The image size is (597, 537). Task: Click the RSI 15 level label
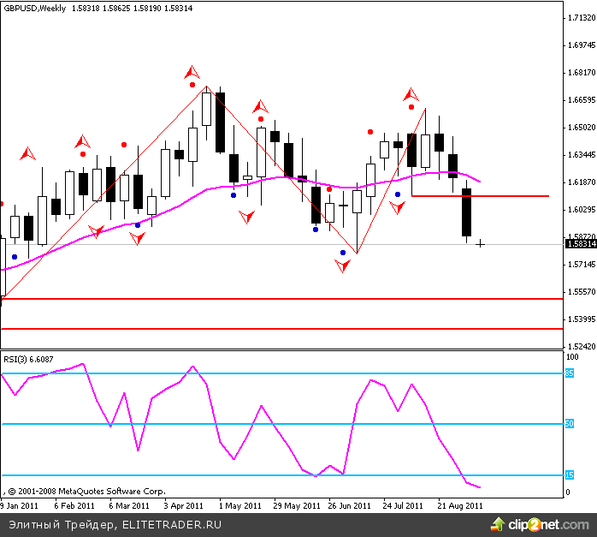(x=568, y=475)
